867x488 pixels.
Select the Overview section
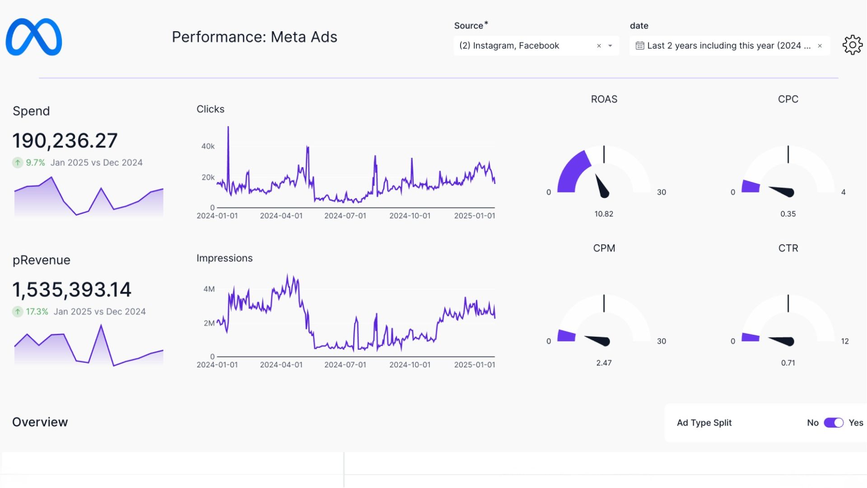pos(40,422)
